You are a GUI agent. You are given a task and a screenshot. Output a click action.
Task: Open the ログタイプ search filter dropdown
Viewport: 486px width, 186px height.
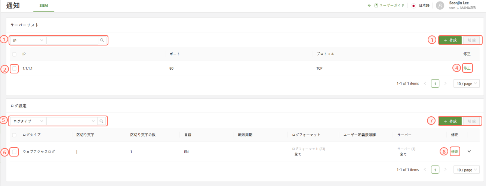28,121
